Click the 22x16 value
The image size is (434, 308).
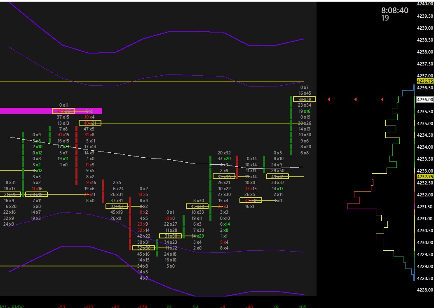click(x=9, y=212)
